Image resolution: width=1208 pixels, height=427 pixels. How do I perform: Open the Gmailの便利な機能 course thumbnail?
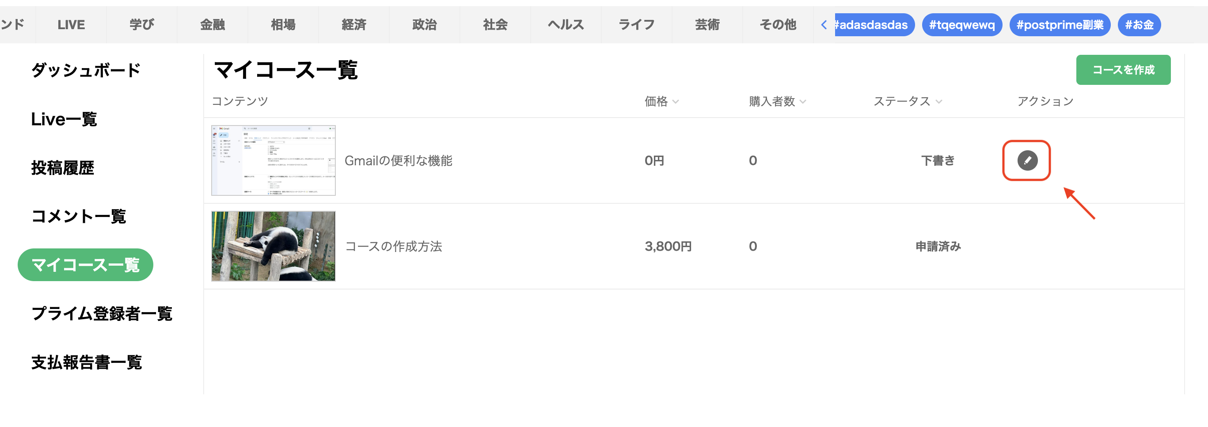pyautogui.click(x=274, y=160)
